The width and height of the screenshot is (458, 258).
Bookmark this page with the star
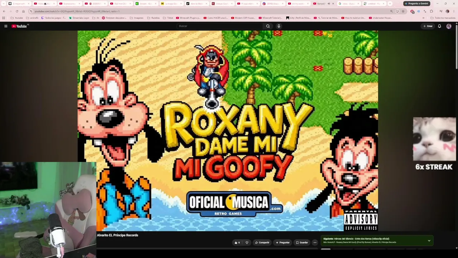pos(403,11)
